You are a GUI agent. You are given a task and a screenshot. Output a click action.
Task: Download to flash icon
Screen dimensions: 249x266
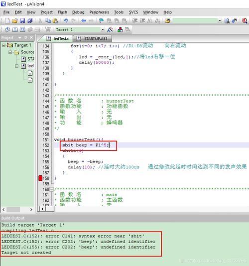[x=48, y=29]
